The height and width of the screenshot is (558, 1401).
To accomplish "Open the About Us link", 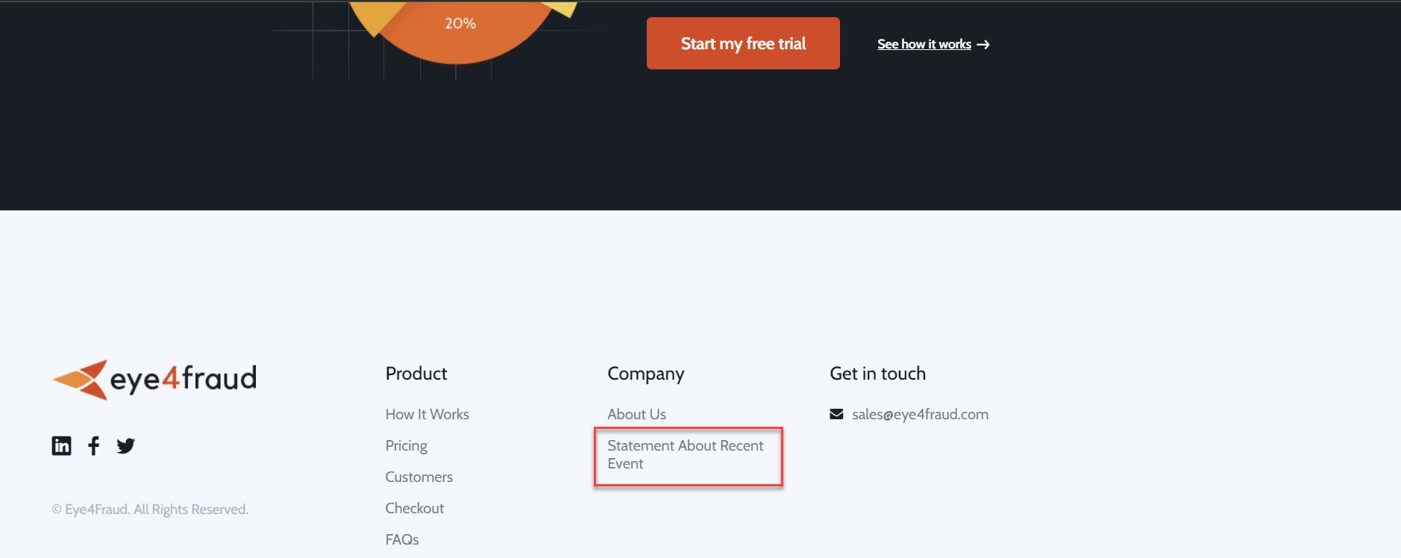I will [x=636, y=414].
